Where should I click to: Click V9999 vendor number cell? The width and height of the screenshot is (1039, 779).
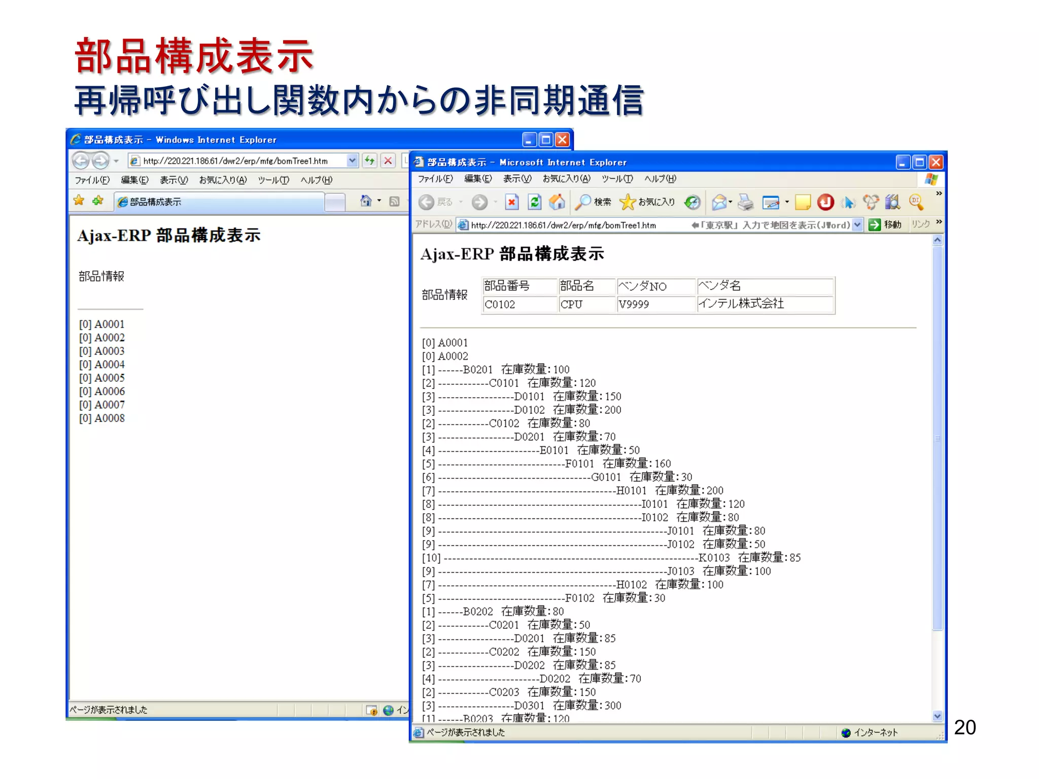coord(655,304)
